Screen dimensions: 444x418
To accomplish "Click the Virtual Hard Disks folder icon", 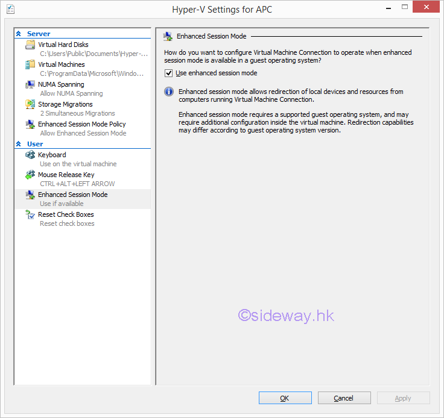I will [30, 45].
